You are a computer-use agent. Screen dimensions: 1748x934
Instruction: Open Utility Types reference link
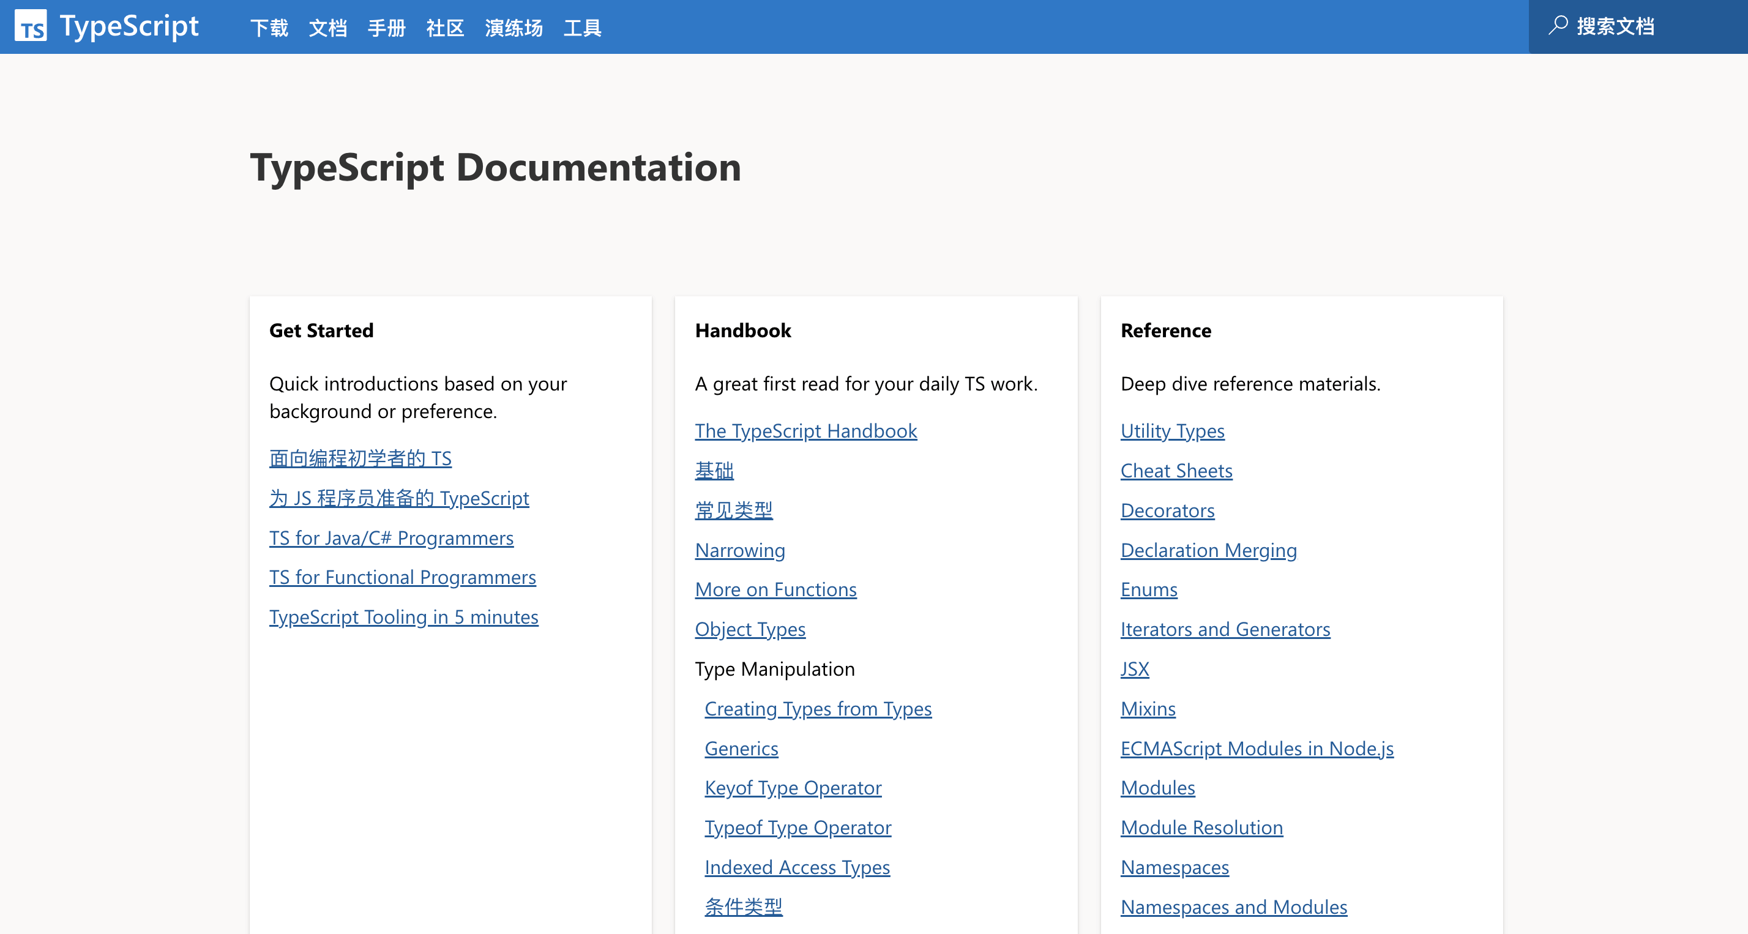coord(1172,430)
